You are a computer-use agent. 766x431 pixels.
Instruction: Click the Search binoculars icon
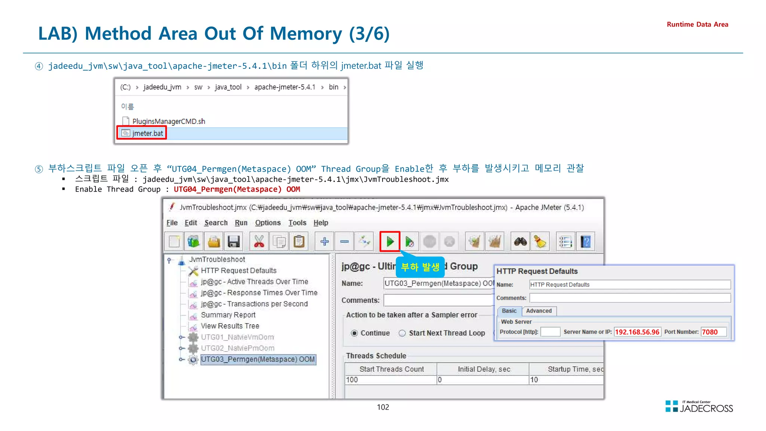[520, 242]
